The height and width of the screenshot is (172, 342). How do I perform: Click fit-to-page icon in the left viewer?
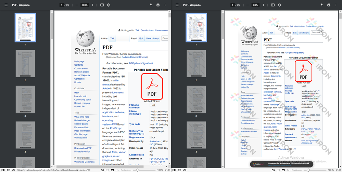coord(102,5)
